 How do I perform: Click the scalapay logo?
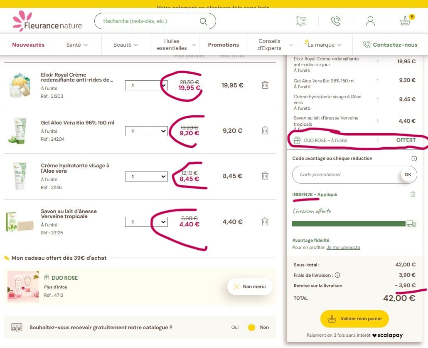pyautogui.click(x=387, y=335)
